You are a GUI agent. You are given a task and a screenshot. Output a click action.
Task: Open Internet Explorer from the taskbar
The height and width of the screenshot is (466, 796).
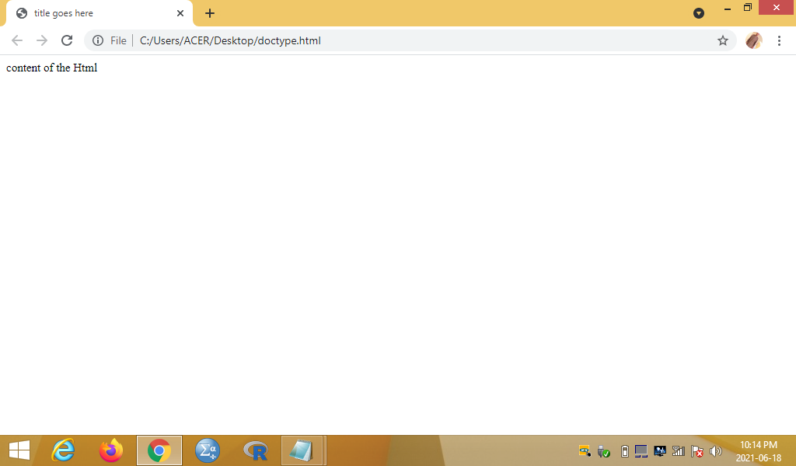[63, 450]
